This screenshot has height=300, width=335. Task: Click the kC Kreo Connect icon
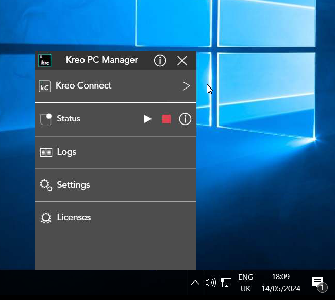[x=45, y=86]
